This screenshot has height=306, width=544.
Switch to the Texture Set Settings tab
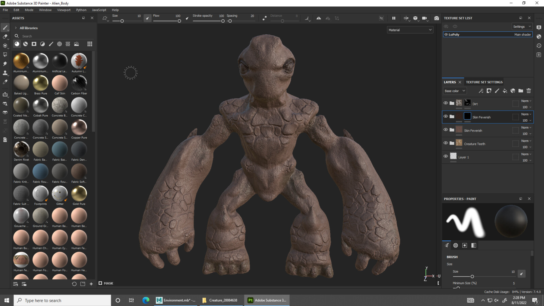pyautogui.click(x=484, y=82)
